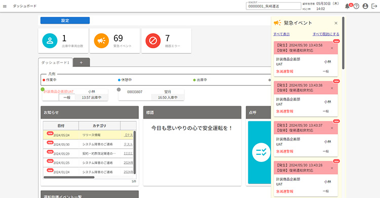
Task: Click the vehicle card 計装商品企画部UAT 小林
Action: pyautogui.click(x=75, y=94)
